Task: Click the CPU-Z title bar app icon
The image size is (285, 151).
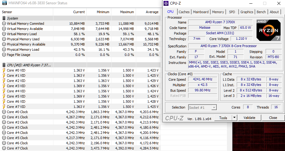Action: point(166,3)
